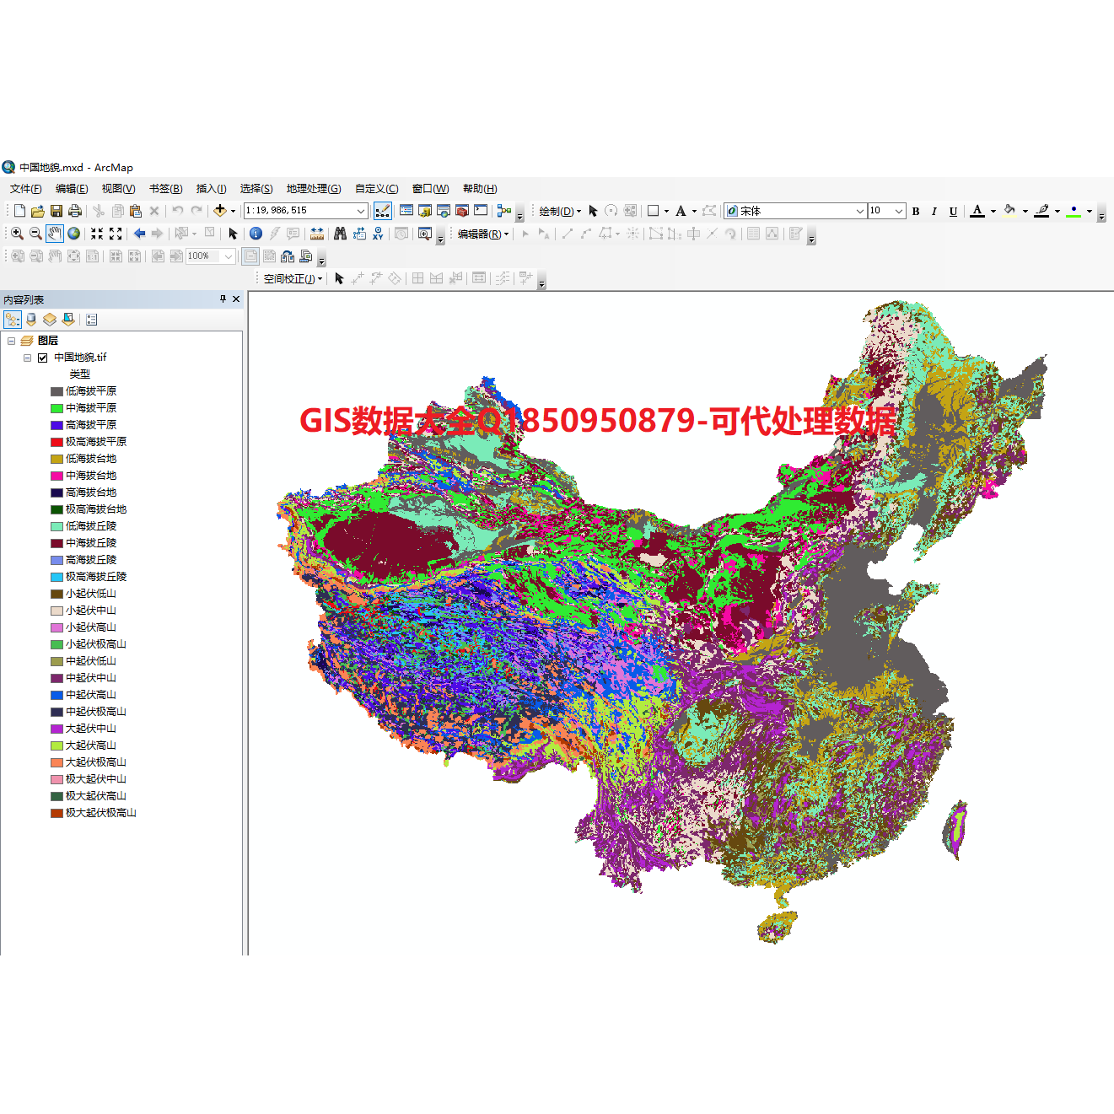
Task: Click the Full Extent globe icon
Action: pos(73,234)
